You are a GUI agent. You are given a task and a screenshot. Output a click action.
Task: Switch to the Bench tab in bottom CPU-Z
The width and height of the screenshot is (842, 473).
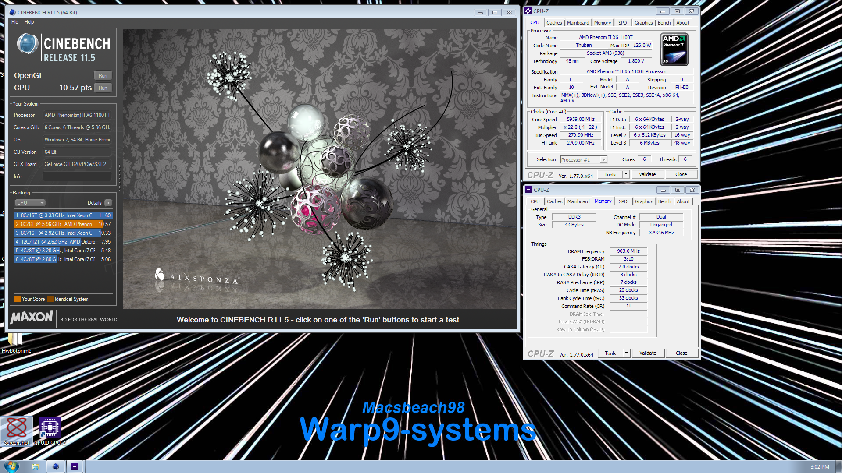coord(664,201)
